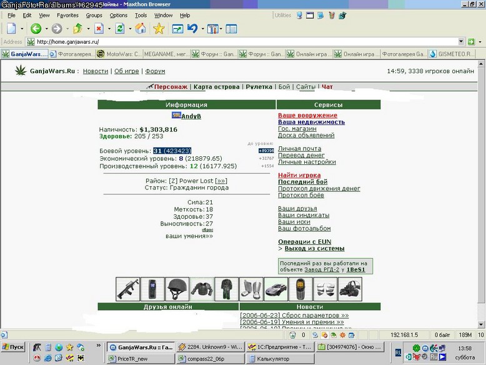Screen dimensions: 486x365
Task: Select the sports car equipment item
Action: [x=276, y=289]
